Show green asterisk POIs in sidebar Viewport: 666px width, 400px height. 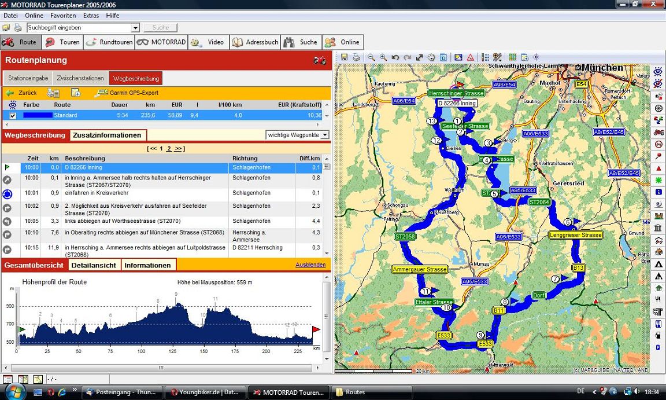658,180
